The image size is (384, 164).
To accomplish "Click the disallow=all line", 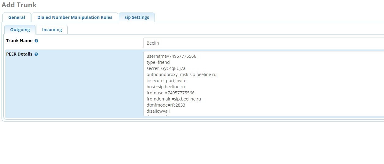I will [x=158, y=111].
